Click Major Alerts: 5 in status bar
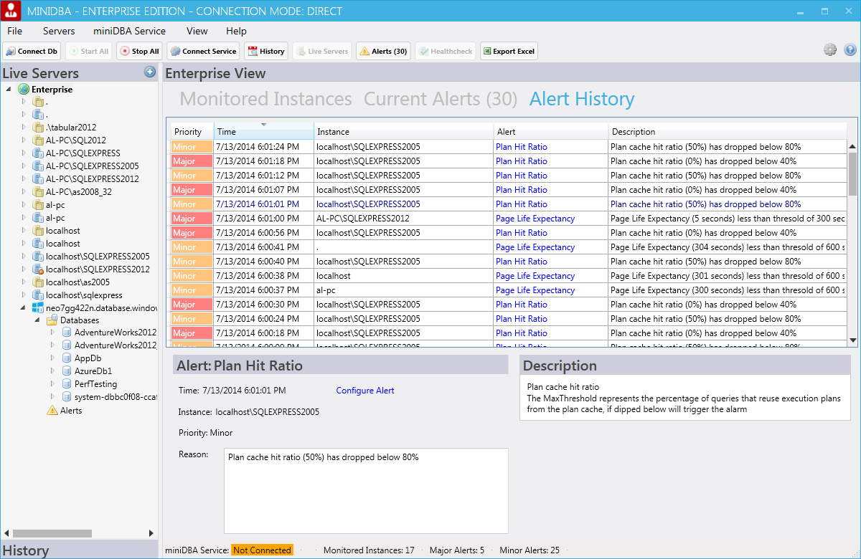The image size is (861, 559). (457, 550)
